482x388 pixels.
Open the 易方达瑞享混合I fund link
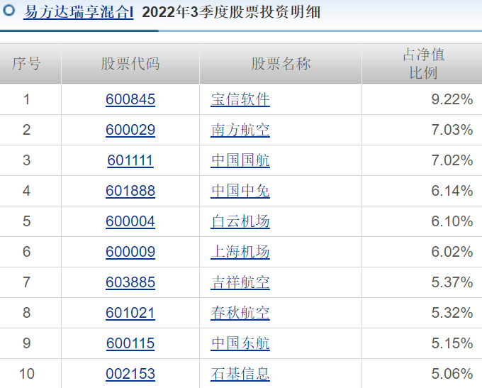tap(79, 12)
